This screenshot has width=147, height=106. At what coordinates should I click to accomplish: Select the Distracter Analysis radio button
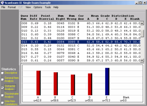(x=2, y=87)
